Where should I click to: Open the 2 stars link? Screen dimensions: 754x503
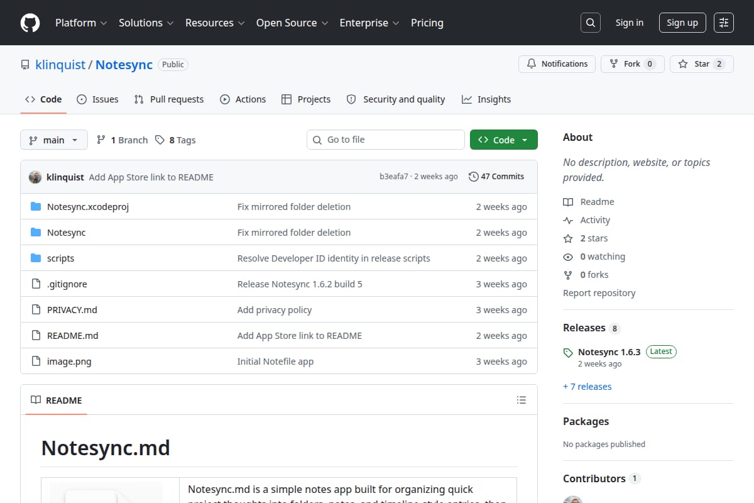point(586,238)
